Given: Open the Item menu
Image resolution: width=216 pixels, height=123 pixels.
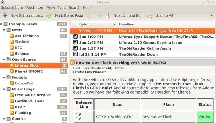Looking at the screenshot, I should click(40, 8).
